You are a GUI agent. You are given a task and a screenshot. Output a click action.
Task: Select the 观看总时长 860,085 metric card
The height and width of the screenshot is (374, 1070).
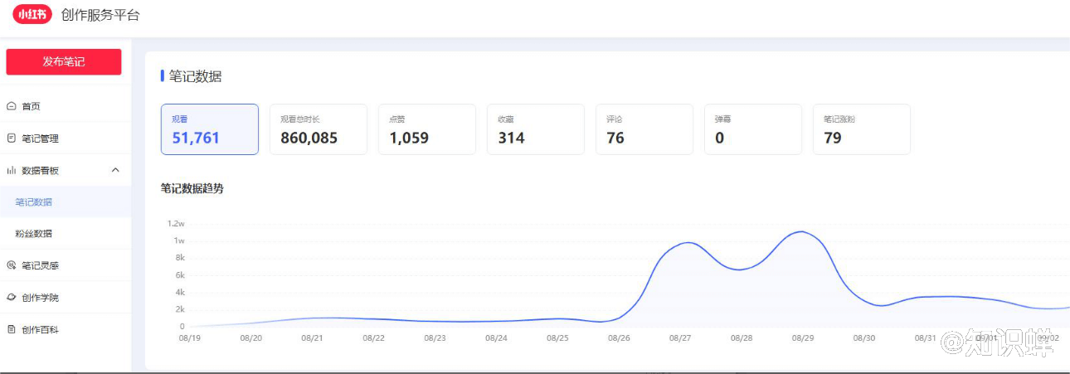(x=318, y=129)
